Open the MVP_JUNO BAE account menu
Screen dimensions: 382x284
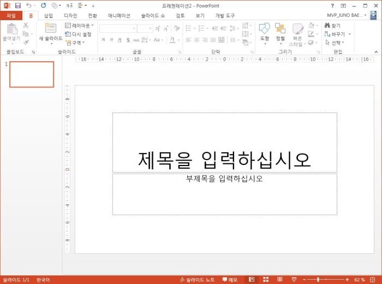click(x=347, y=15)
